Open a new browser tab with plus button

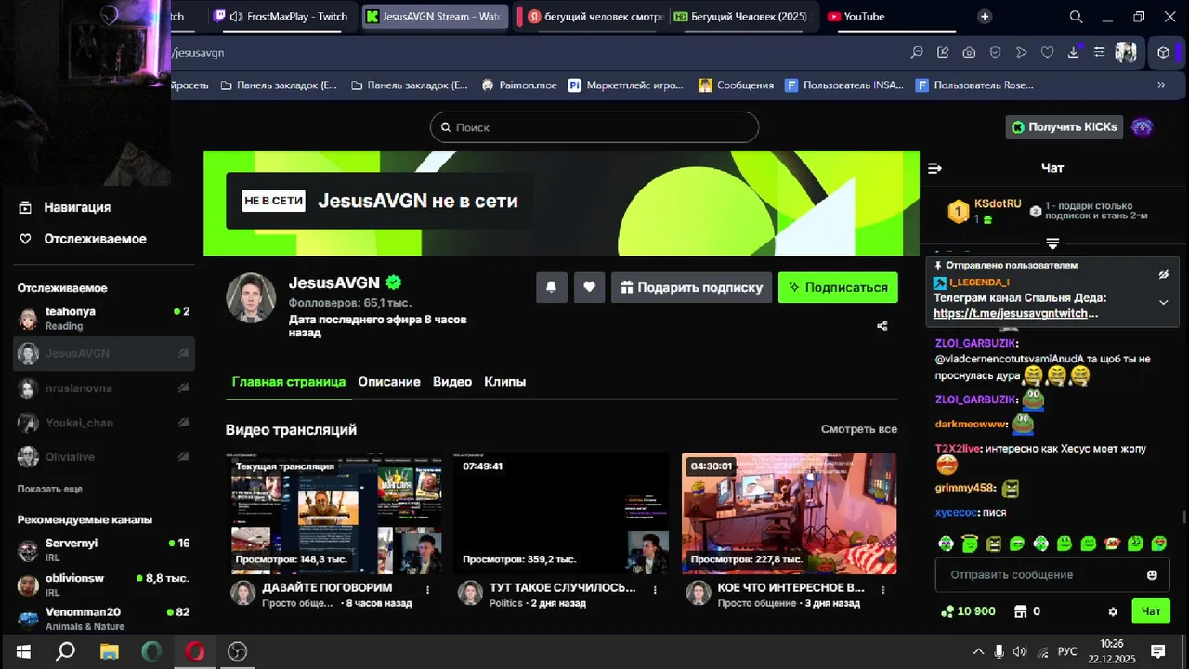pyautogui.click(x=985, y=17)
